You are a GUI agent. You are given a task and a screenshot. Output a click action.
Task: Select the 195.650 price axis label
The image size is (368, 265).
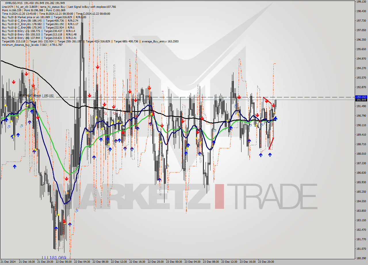[361, 49]
